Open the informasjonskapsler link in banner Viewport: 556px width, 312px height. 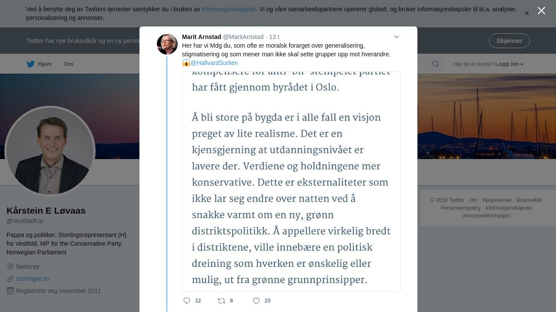tap(228, 9)
